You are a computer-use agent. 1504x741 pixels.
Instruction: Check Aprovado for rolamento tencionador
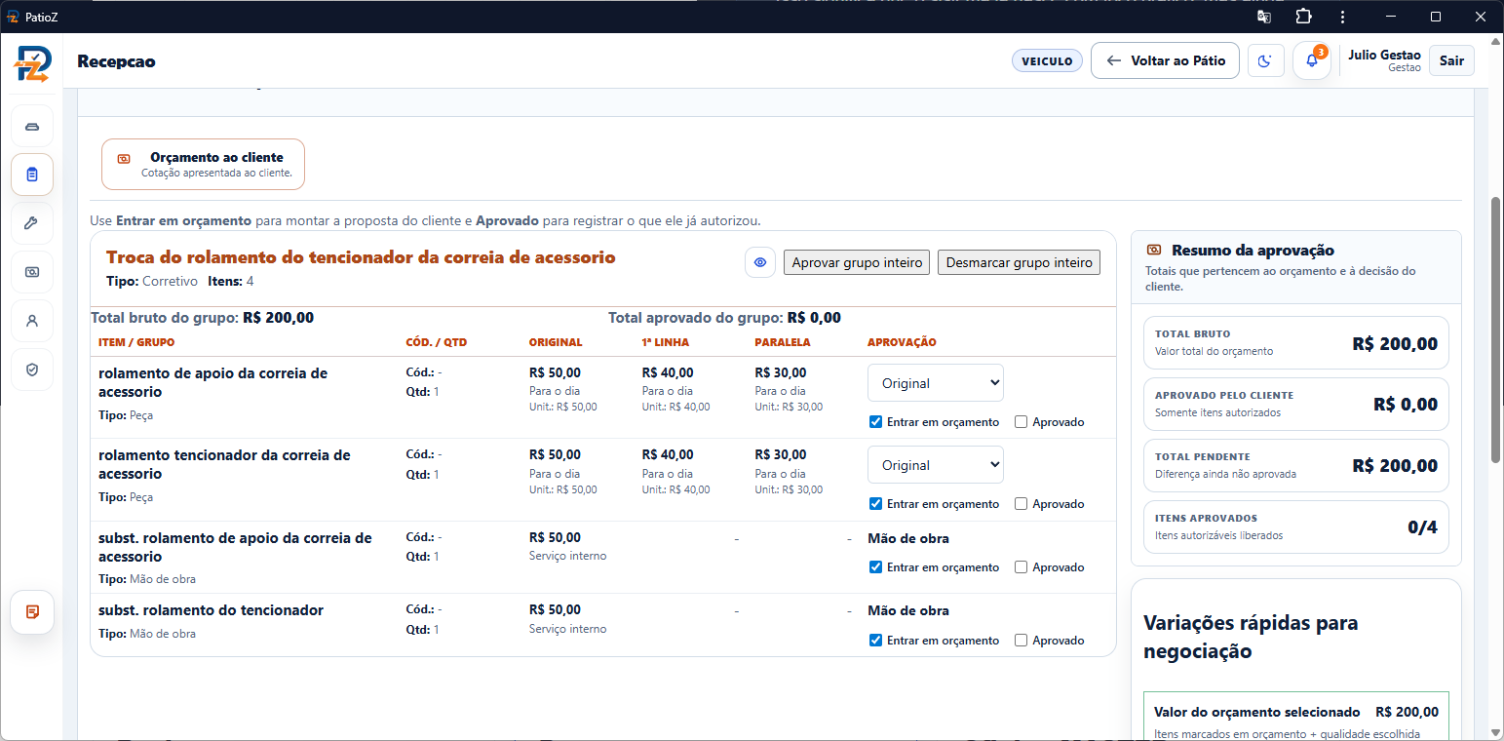click(x=1022, y=504)
